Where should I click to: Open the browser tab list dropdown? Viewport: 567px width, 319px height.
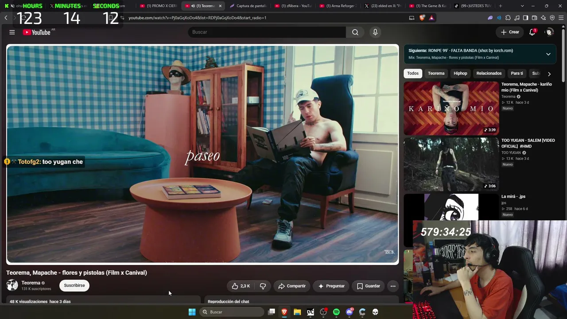tap(522, 6)
